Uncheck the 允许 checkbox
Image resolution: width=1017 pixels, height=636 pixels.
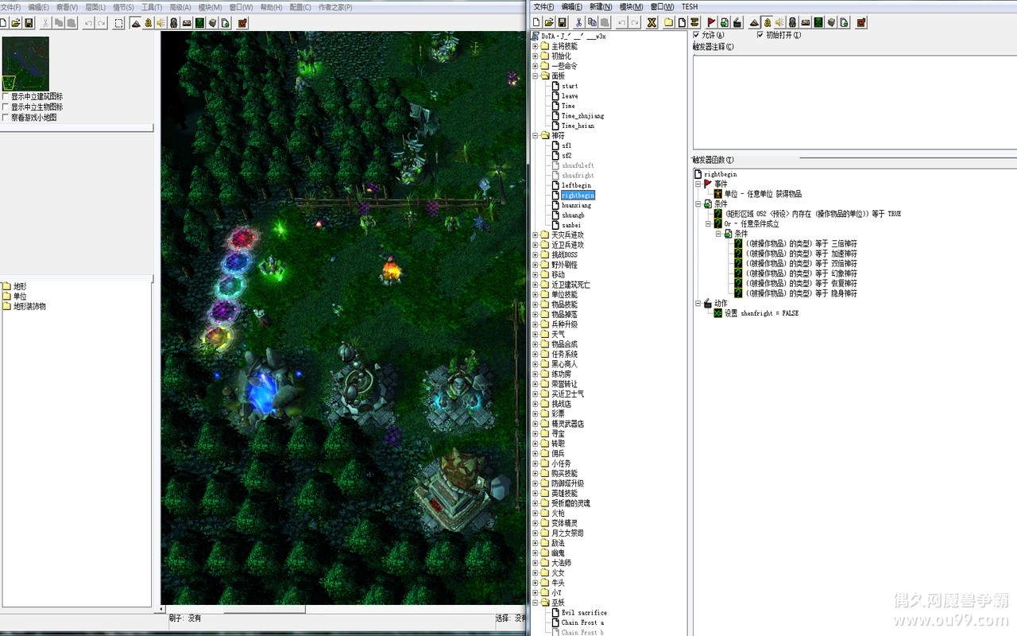(x=697, y=35)
